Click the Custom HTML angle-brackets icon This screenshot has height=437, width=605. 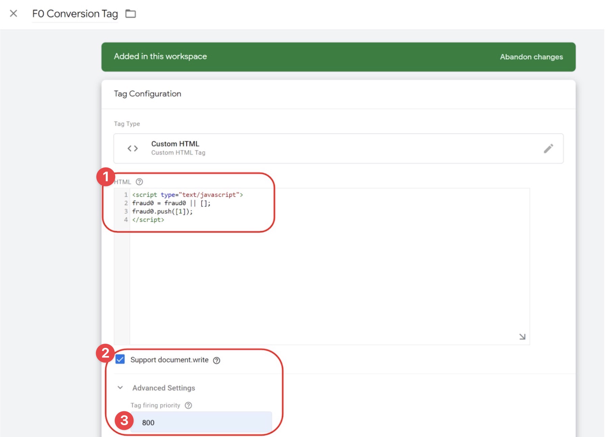click(132, 148)
